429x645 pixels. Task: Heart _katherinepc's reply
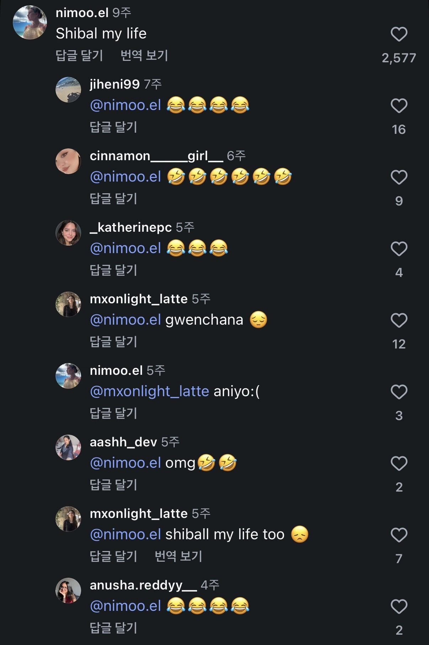(x=399, y=249)
